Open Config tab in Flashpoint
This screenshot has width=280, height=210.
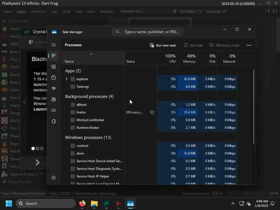(x=66, y=11)
